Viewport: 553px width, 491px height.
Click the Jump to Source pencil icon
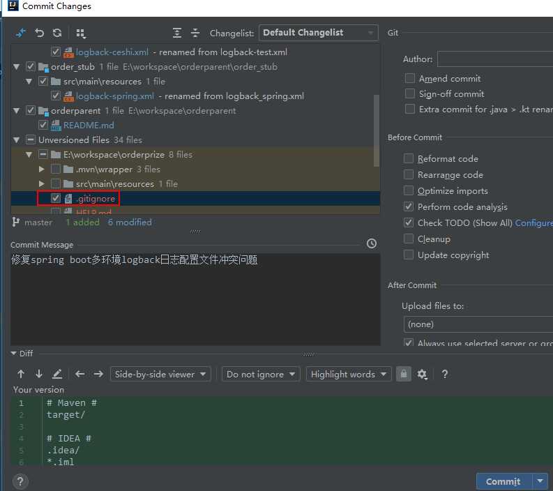[57, 374]
